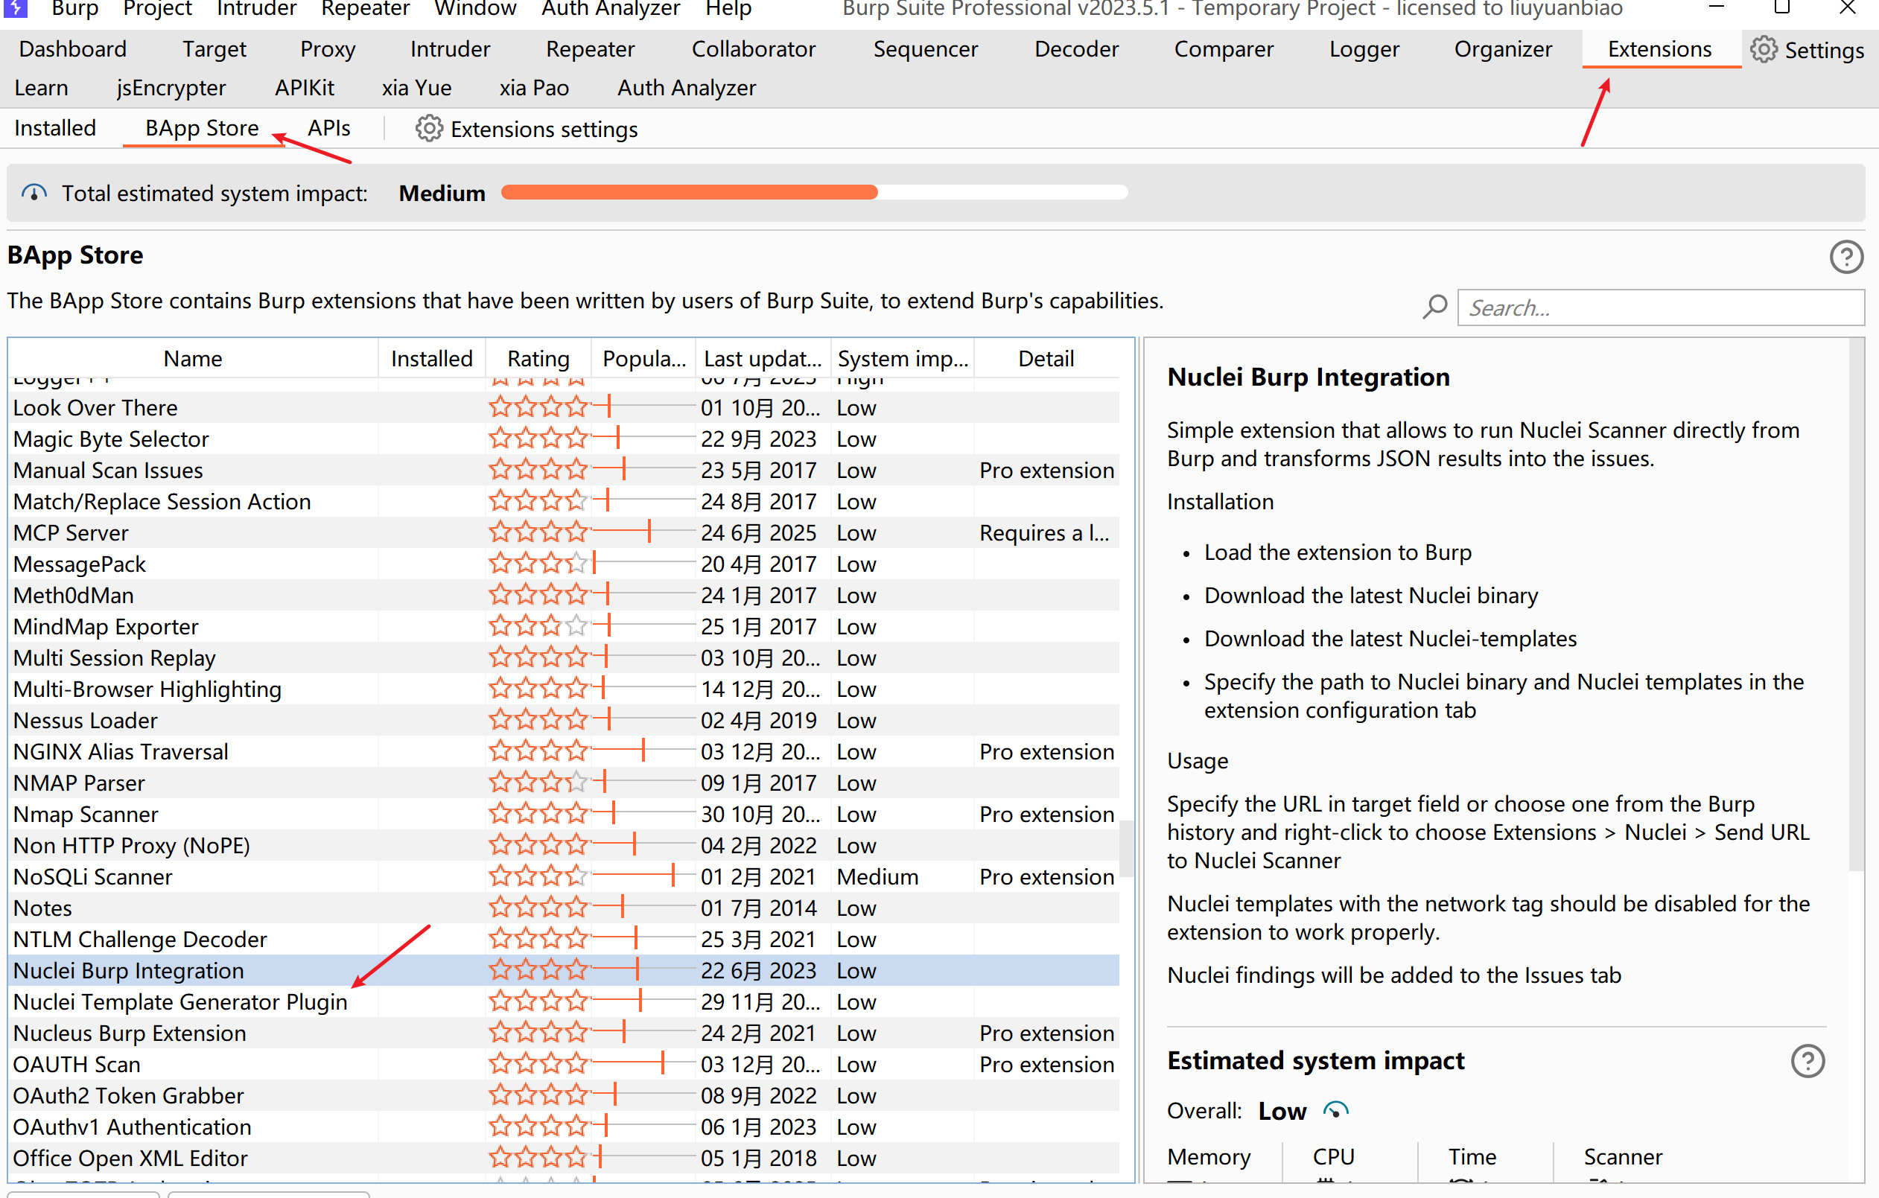Image resolution: width=1879 pixels, height=1198 pixels.
Task: Click gauge icon next to Overall Low
Action: click(x=1335, y=1111)
